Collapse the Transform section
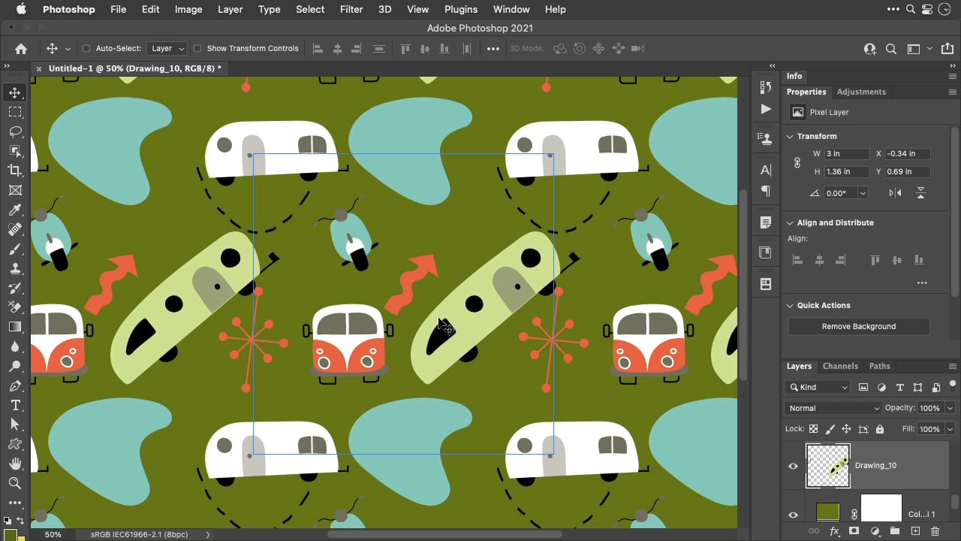 [x=790, y=136]
